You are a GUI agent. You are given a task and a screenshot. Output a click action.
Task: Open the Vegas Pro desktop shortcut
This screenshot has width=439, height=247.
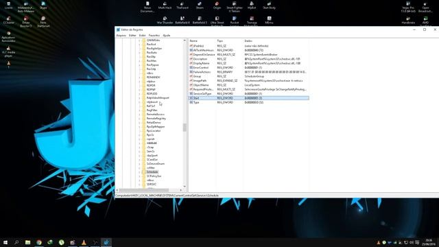[408, 8]
